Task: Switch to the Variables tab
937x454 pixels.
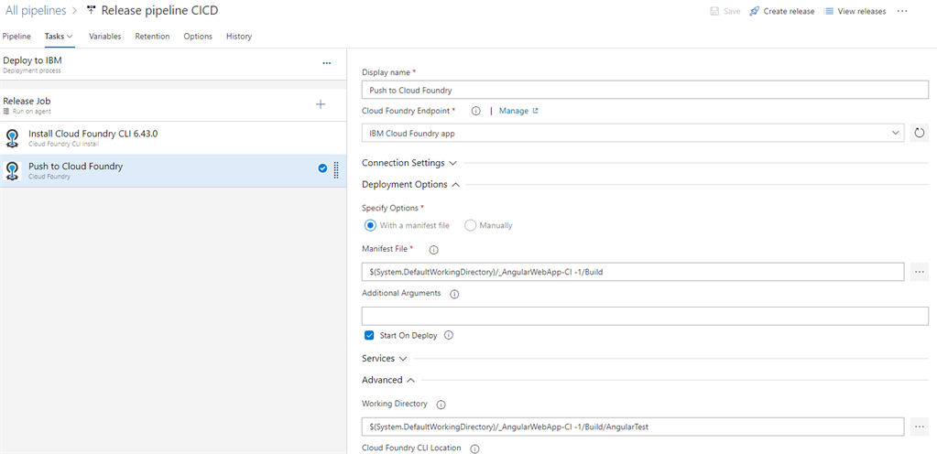Action: pos(105,37)
